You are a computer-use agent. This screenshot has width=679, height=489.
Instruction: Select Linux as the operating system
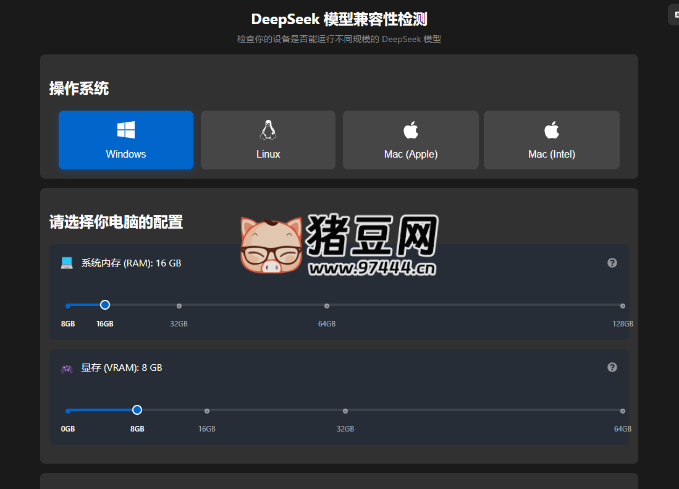coord(268,140)
